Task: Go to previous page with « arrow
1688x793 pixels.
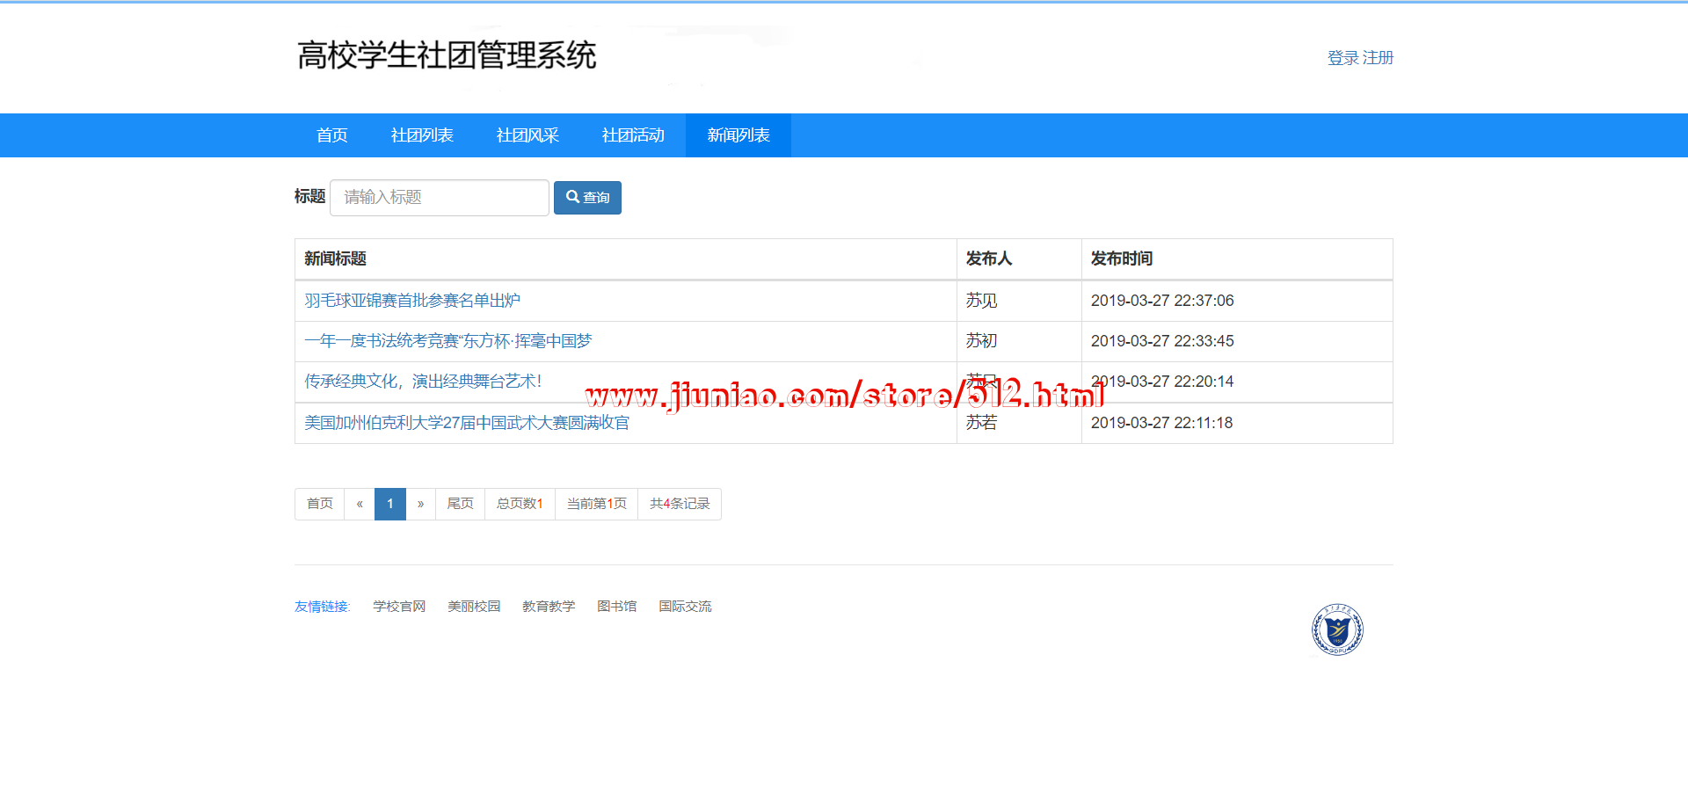Action: 360,504
